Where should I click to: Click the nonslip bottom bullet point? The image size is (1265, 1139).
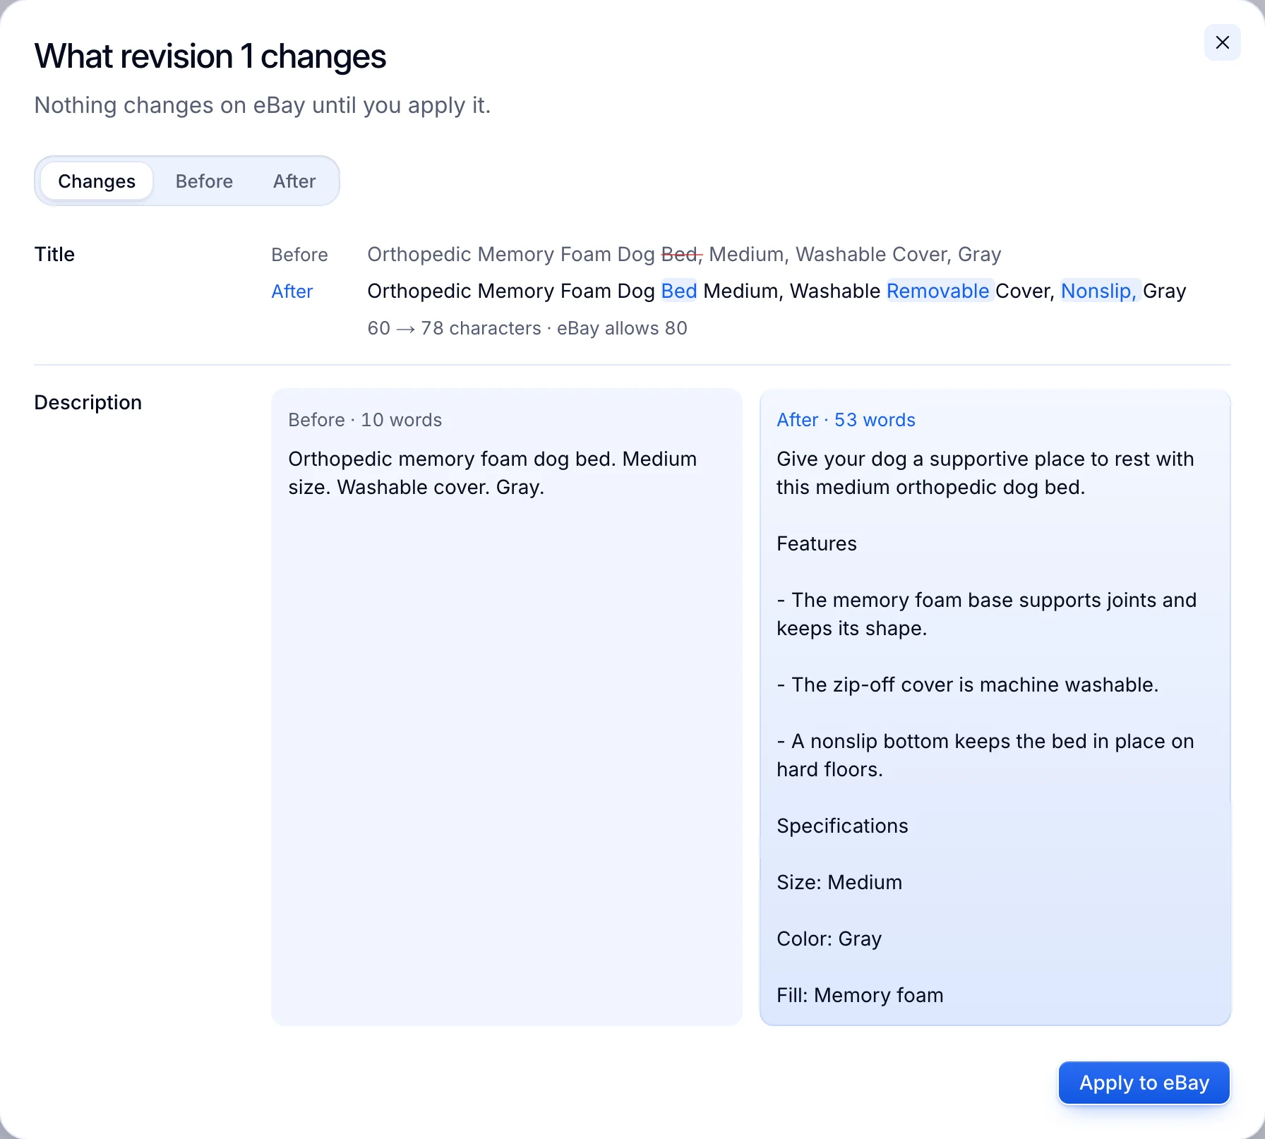pyautogui.click(x=985, y=755)
